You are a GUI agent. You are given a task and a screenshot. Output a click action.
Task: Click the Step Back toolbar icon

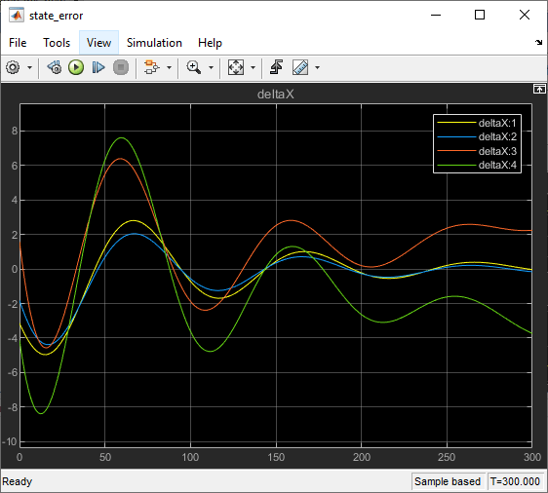(x=55, y=67)
